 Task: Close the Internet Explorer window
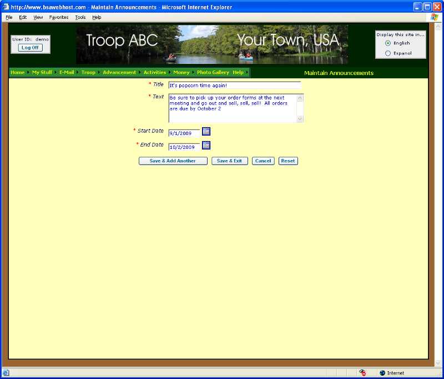(437, 7)
